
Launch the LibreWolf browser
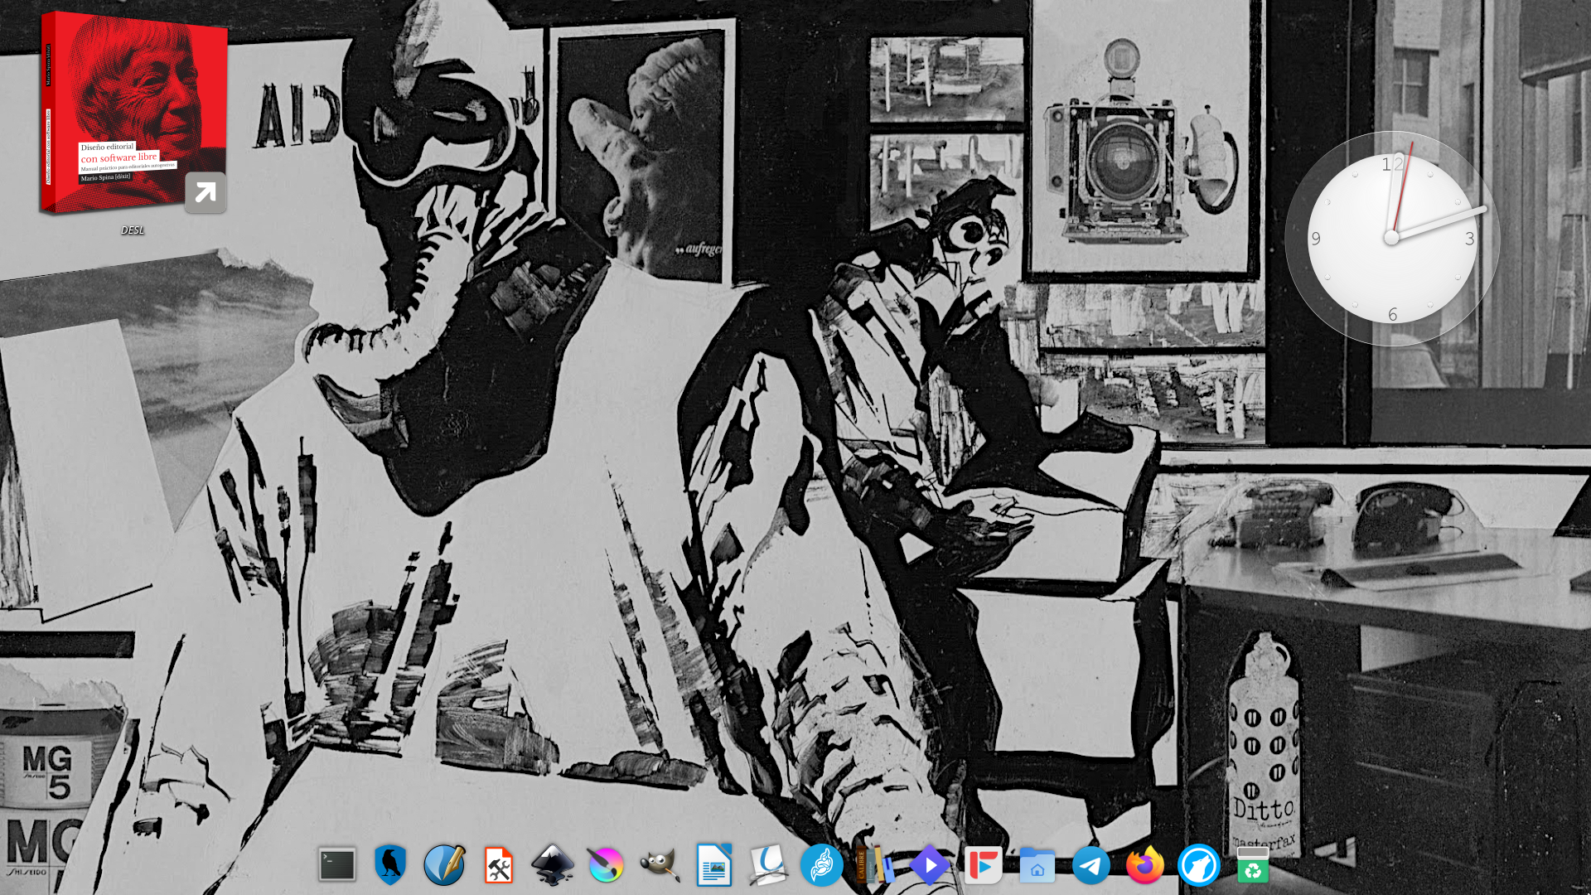[1199, 865]
